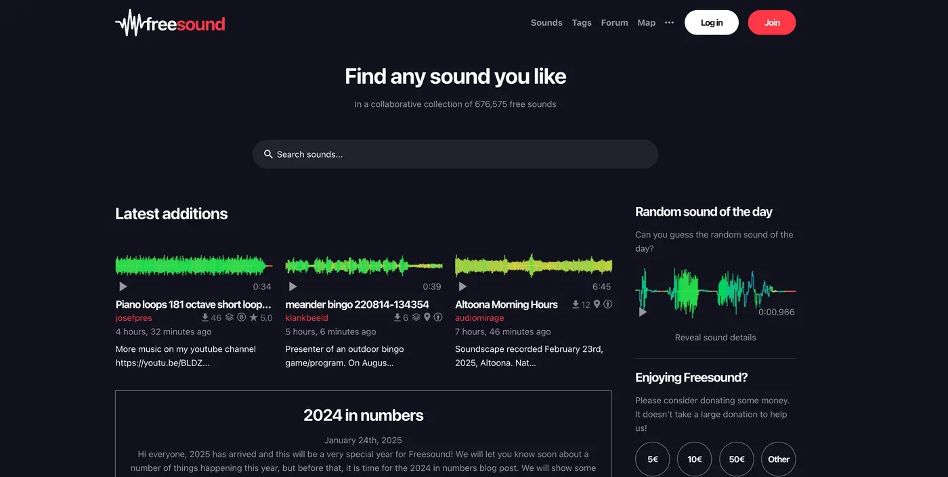Open the Sounds menu item
Viewport: 948px width, 477px height.
click(x=546, y=22)
